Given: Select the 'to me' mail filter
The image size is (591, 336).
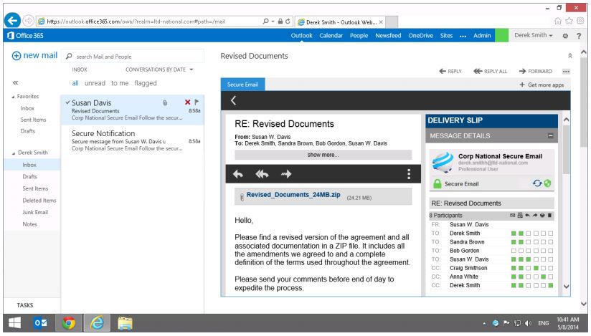Looking at the screenshot, I should point(120,83).
